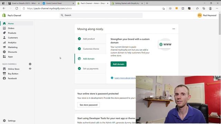Image resolution: width=221 pixels, height=124 pixels.
Task: Switch to the Ecwid vs Shopify browser tab
Action: 24,3
